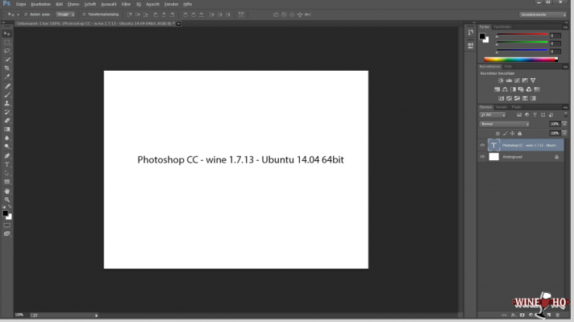Click the color spectrum ramp

coord(521,60)
